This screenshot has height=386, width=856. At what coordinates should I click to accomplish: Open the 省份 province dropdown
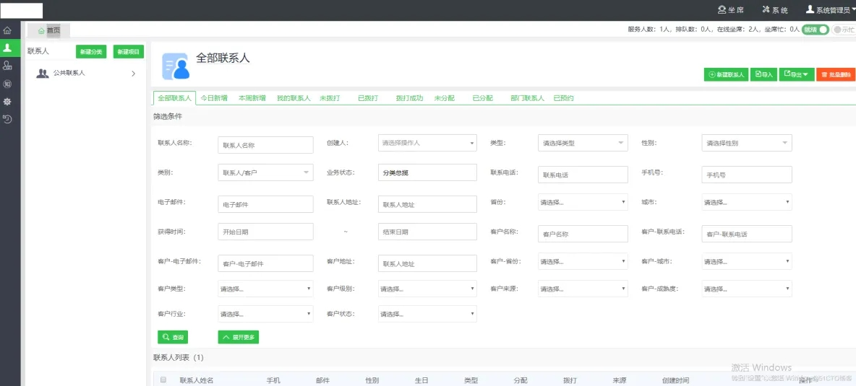[x=583, y=202]
